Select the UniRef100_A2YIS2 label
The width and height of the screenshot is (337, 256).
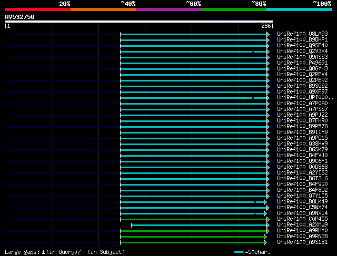click(x=302, y=173)
